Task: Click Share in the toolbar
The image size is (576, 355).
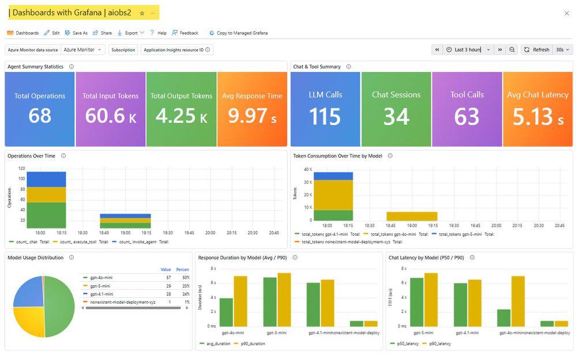Action: (x=102, y=33)
